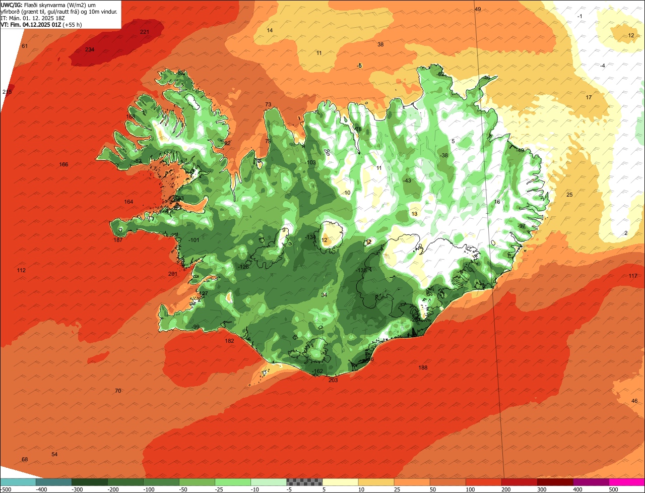
Task: Click the legend swatch between 100 and 200
Action: [483, 482]
